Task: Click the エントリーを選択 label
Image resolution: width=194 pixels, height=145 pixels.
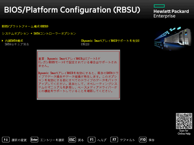Action: click(52, 140)
